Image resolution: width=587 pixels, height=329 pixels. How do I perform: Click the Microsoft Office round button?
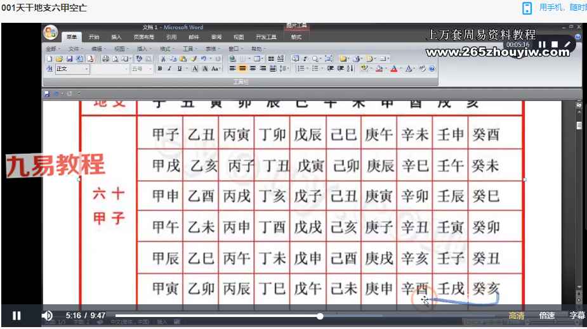(x=50, y=32)
